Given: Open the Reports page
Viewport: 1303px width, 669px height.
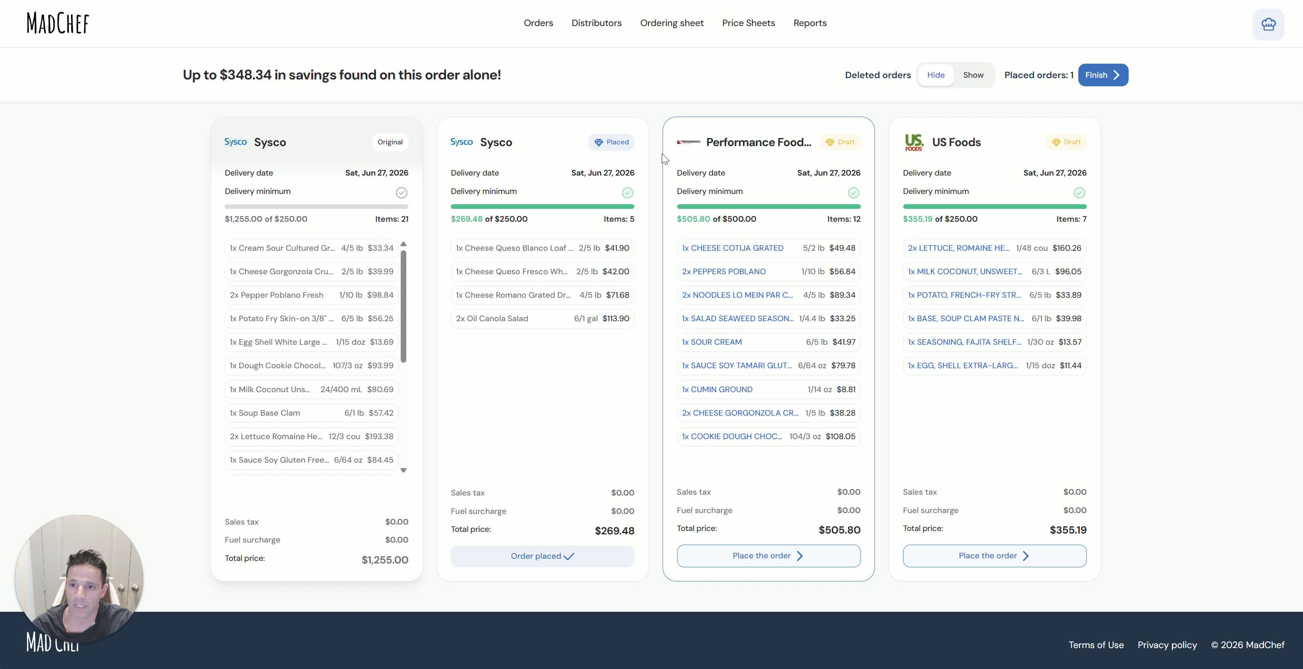Looking at the screenshot, I should (x=810, y=23).
